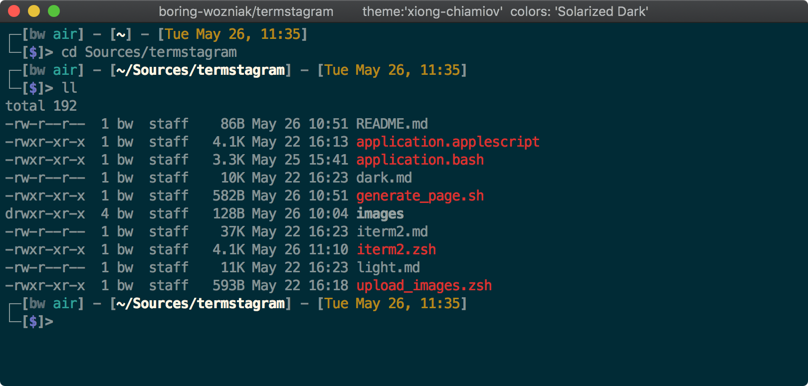
Task: Click the iterm2.zsh script name
Action: click(x=396, y=249)
